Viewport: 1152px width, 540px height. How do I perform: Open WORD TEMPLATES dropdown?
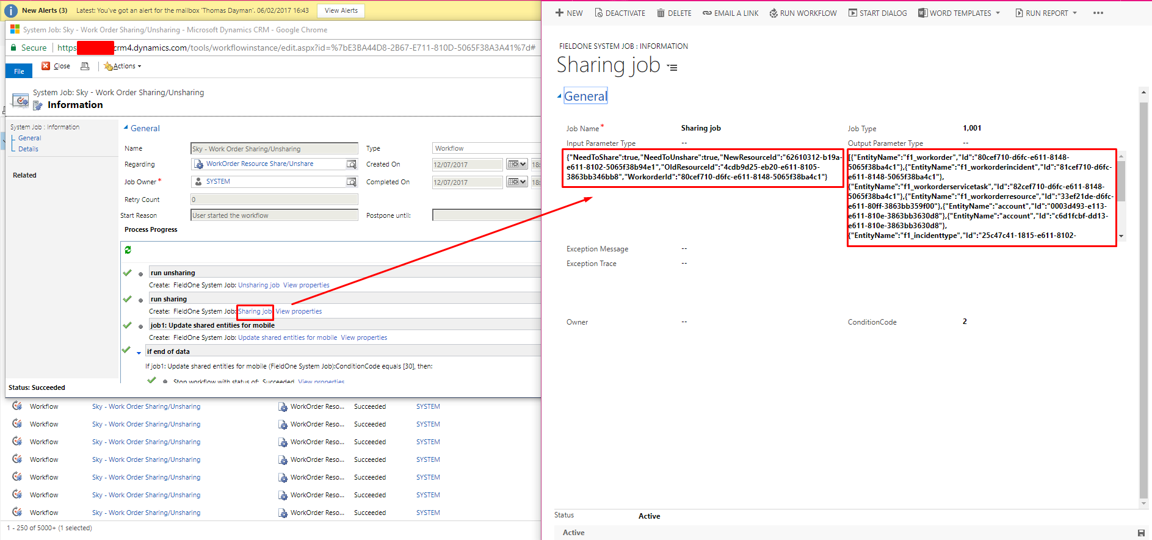(959, 13)
